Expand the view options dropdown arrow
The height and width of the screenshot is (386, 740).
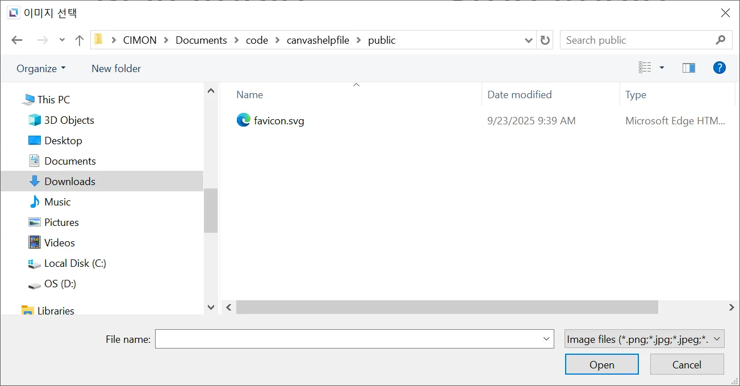(x=662, y=68)
